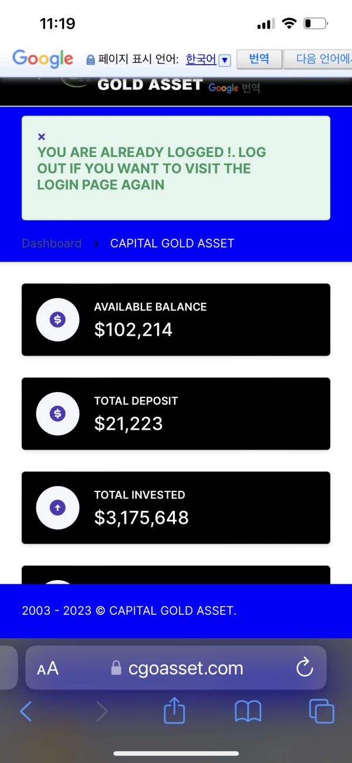Tap the dollar icon beside Available Balance

pos(57,320)
